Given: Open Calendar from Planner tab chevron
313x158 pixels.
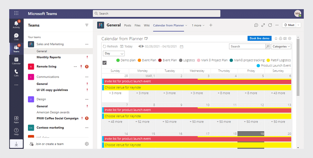Looking at the screenshot, I should (x=186, y=25).
